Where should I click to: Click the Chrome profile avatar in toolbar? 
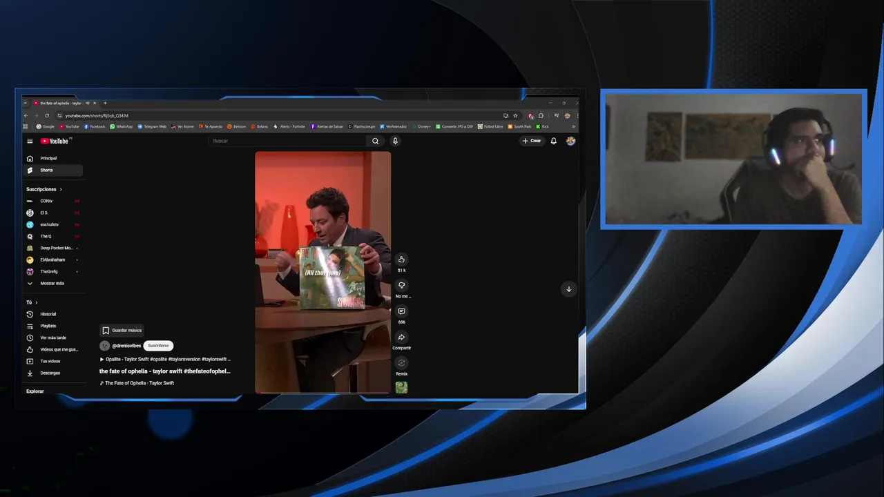567,115
